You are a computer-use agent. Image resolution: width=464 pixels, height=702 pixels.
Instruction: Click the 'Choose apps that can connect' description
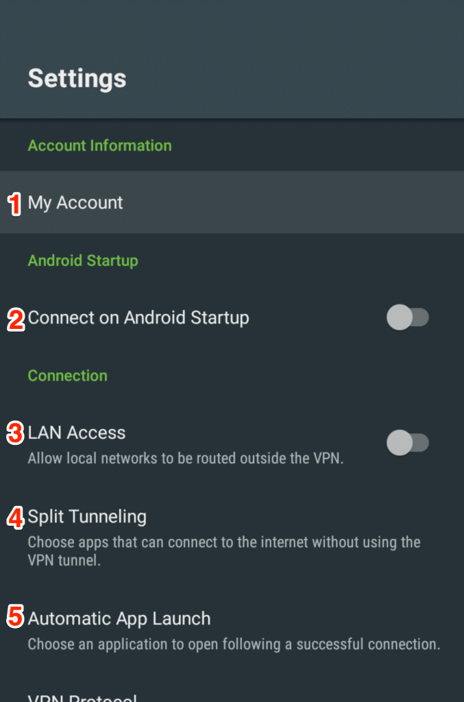tap(224, 551)
